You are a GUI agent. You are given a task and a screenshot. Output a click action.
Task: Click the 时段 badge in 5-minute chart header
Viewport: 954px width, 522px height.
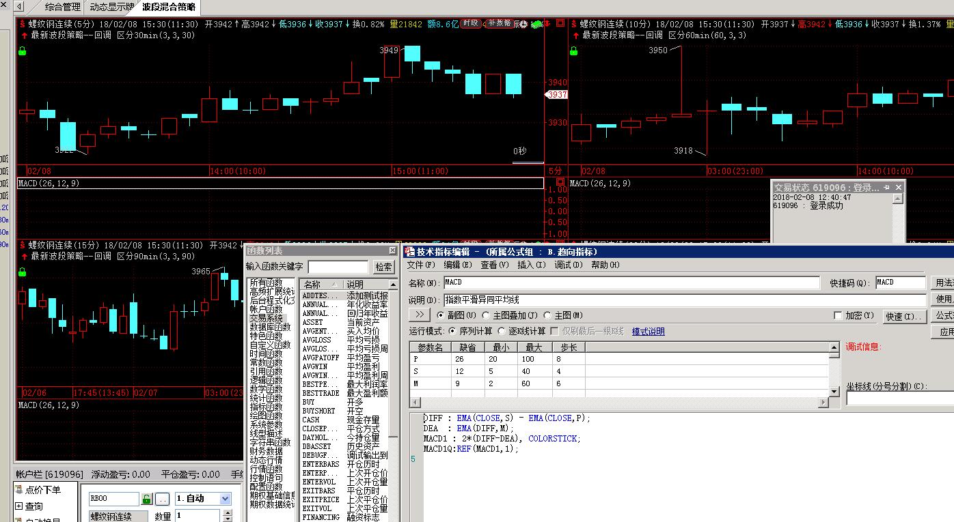tap(470, 23)
